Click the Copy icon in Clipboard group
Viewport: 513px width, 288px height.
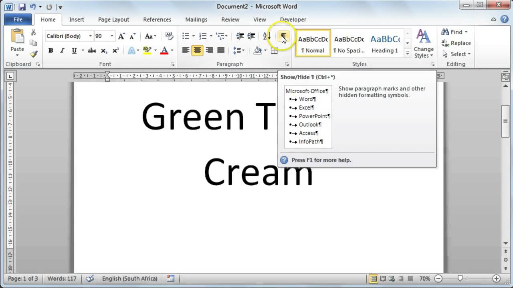33,43
